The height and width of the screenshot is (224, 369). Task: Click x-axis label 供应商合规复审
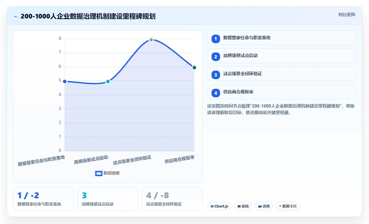click(x=179, y=159)
